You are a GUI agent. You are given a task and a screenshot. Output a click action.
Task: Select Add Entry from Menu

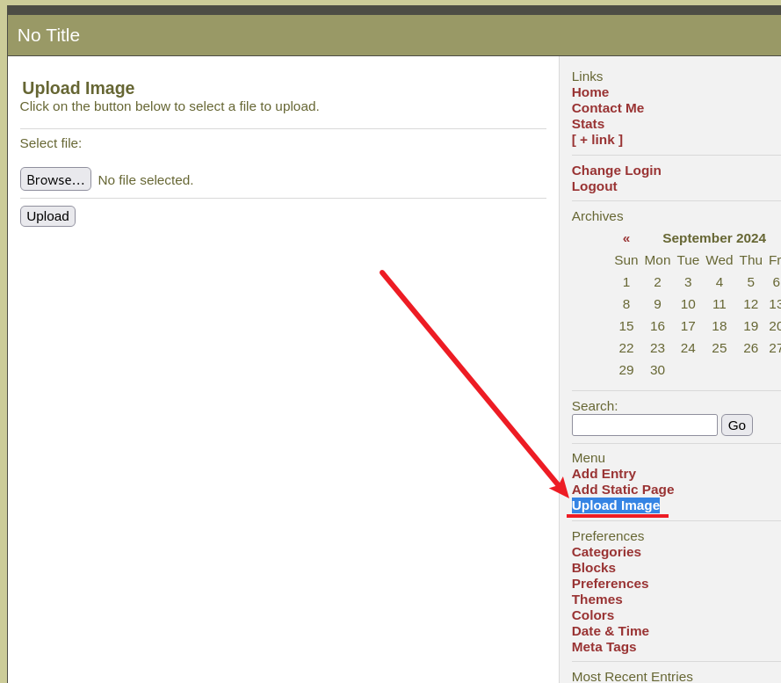(604, 474)
